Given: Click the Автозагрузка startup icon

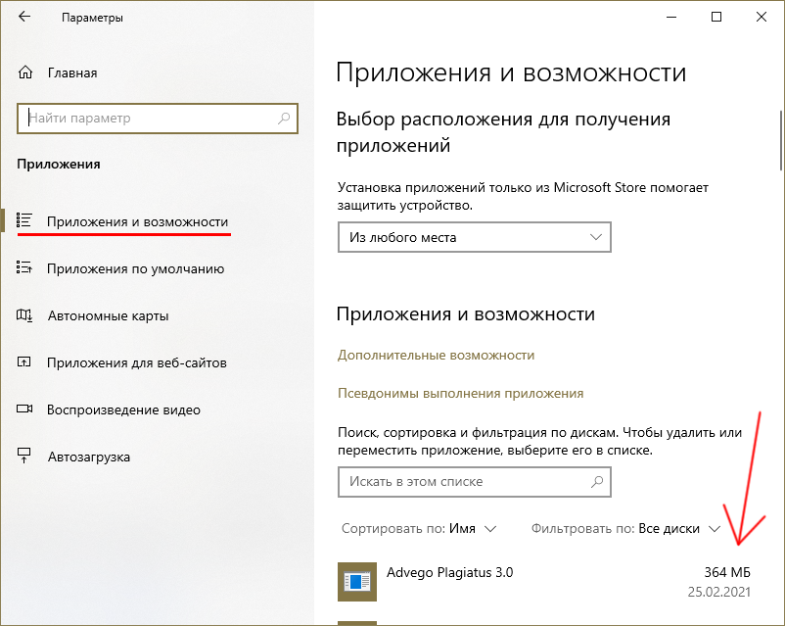Looking at the screenshot, I should tap(25, 457).
